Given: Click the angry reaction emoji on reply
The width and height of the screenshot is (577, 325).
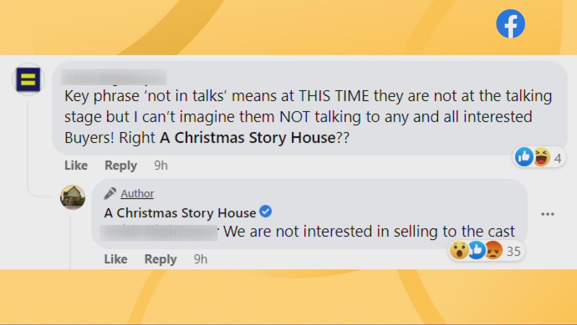Looking at the screenshot, I should coord(494,250).
